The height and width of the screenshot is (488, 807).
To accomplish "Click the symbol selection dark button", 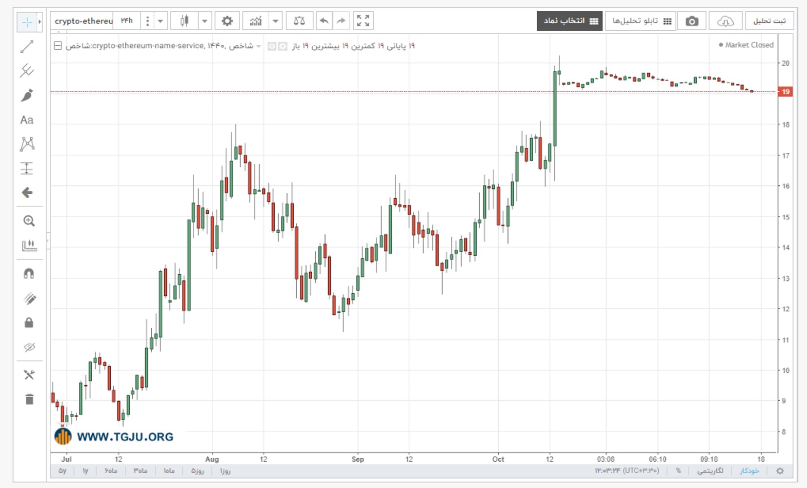I will click(x=570, y=21).
